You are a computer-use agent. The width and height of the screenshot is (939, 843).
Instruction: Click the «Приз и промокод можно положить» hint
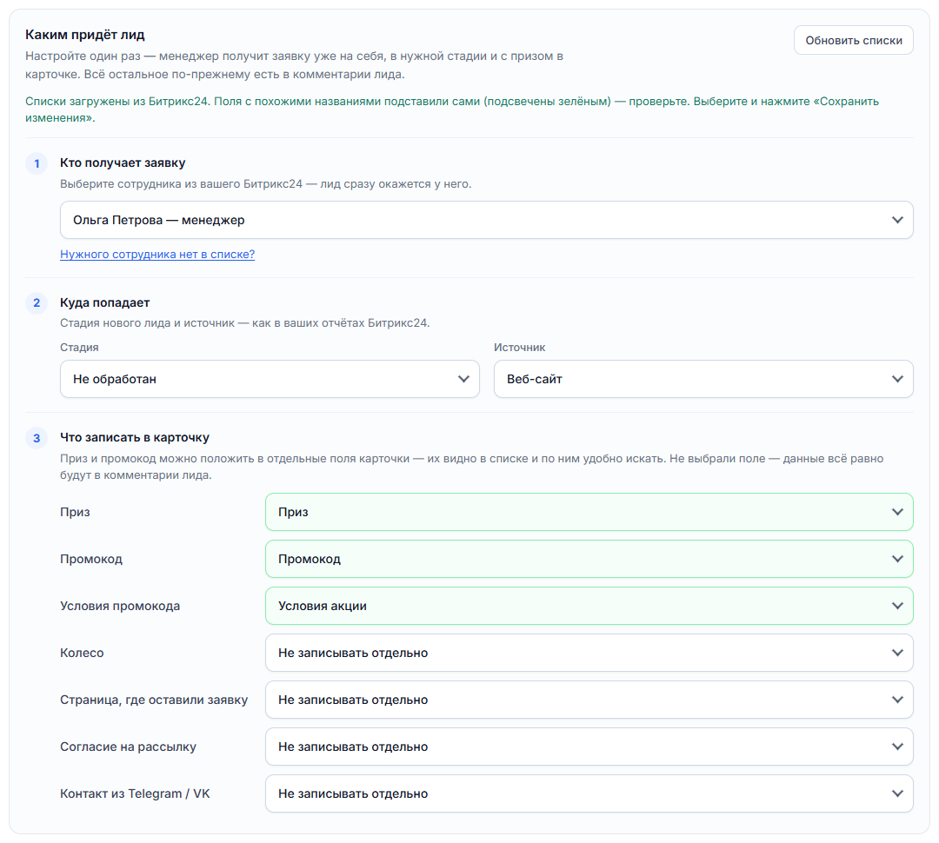click(x=472, y=467)
